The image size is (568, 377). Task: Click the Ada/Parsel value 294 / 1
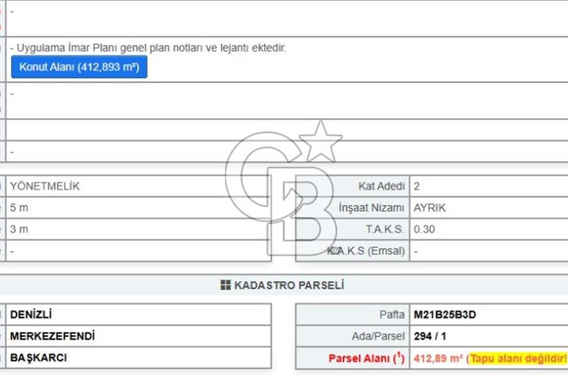pos(430,336)
